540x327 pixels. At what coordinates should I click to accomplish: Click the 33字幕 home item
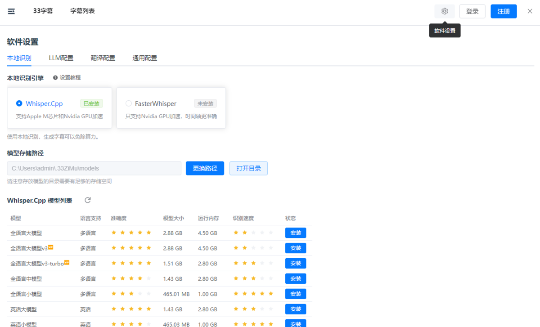point(43,11)
